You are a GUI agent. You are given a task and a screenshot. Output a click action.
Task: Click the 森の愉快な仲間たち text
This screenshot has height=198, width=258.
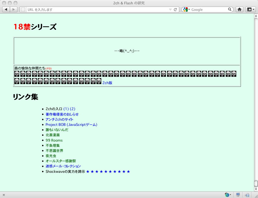tap(30, 68)
